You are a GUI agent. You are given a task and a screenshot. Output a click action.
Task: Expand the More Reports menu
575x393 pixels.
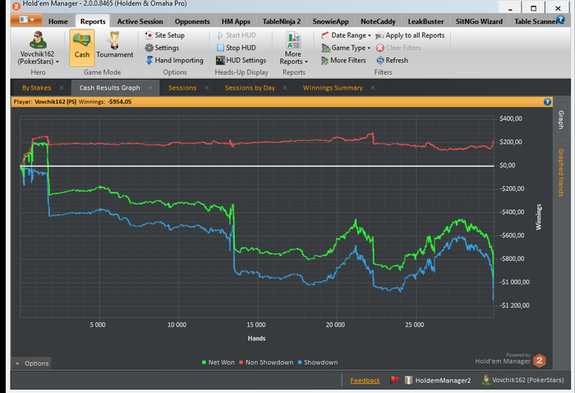(x=293, y=48)
